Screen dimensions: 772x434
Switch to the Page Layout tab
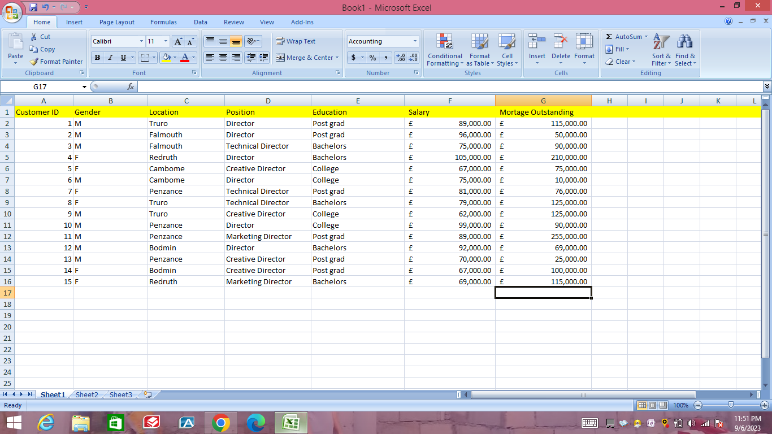pyautogui.click(x=117, y=22)
